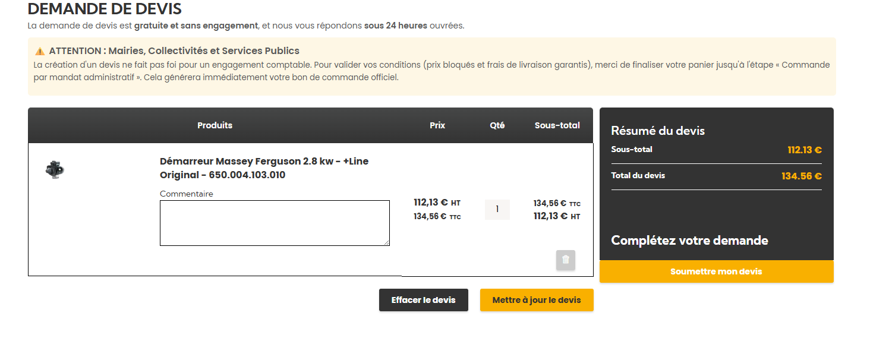Open the Démarreur Massey Ferguson 2.8 kw product link

tap(264, 168)
